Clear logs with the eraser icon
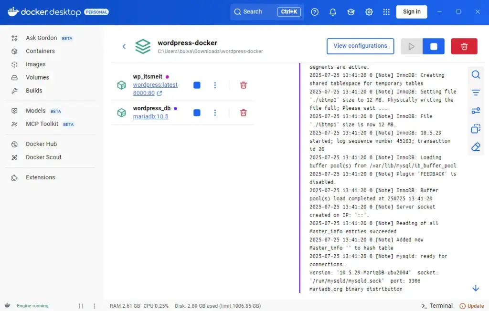The height and width of the screenshot is (311, 489). click(476, 147)
